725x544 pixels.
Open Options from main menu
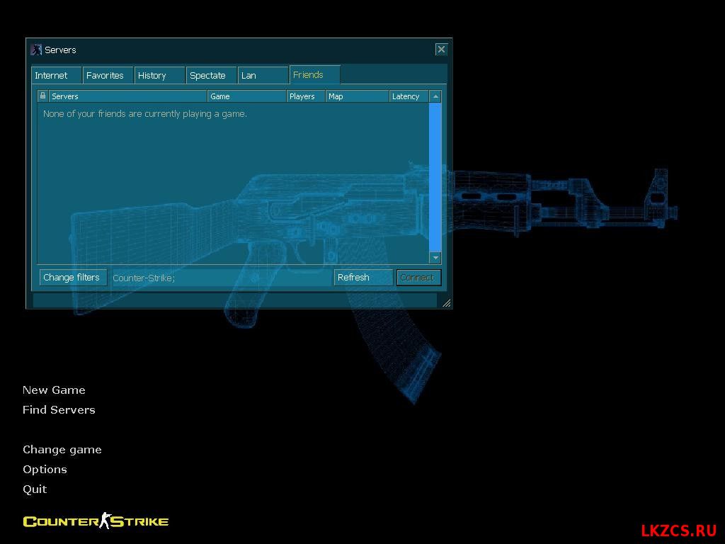coord(45,470)
